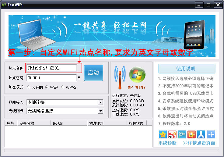Click the 物理地址 column header
The width and height of the screenshot is (224, 157).
pyautogui.click(x=107, y=123)
